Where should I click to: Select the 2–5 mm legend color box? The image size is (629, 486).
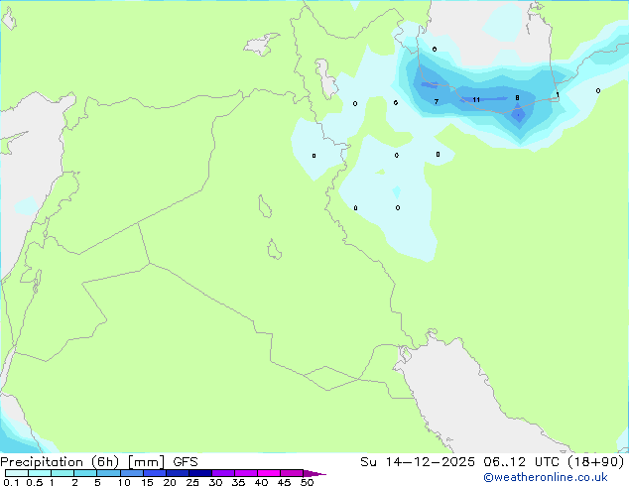(85, 473)
